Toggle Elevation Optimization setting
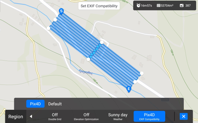 (86, 116)
